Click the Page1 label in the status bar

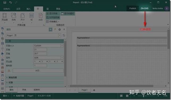[30, 96]
